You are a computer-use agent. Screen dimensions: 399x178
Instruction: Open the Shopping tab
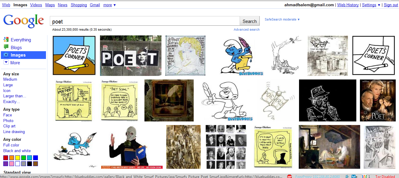(79, 5)
